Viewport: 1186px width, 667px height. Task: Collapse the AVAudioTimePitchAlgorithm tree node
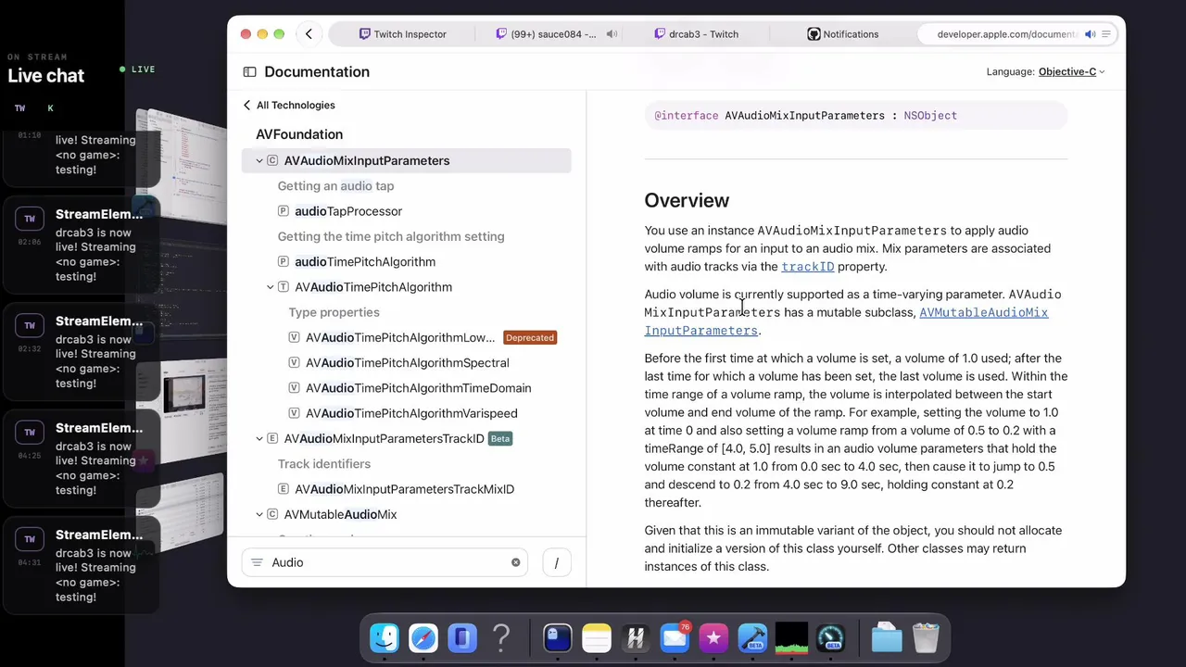click(x=271, y=287)
